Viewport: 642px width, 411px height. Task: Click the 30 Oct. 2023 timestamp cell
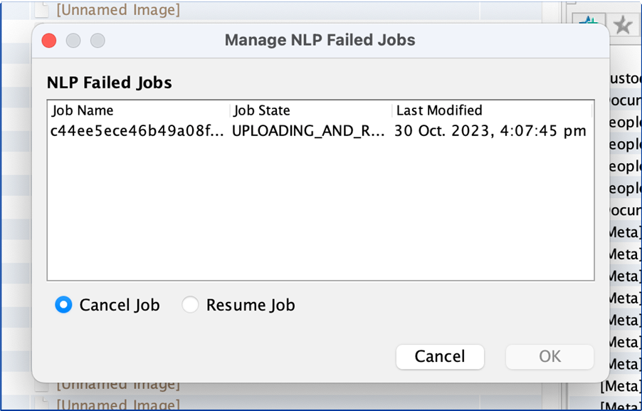(490, 131)
